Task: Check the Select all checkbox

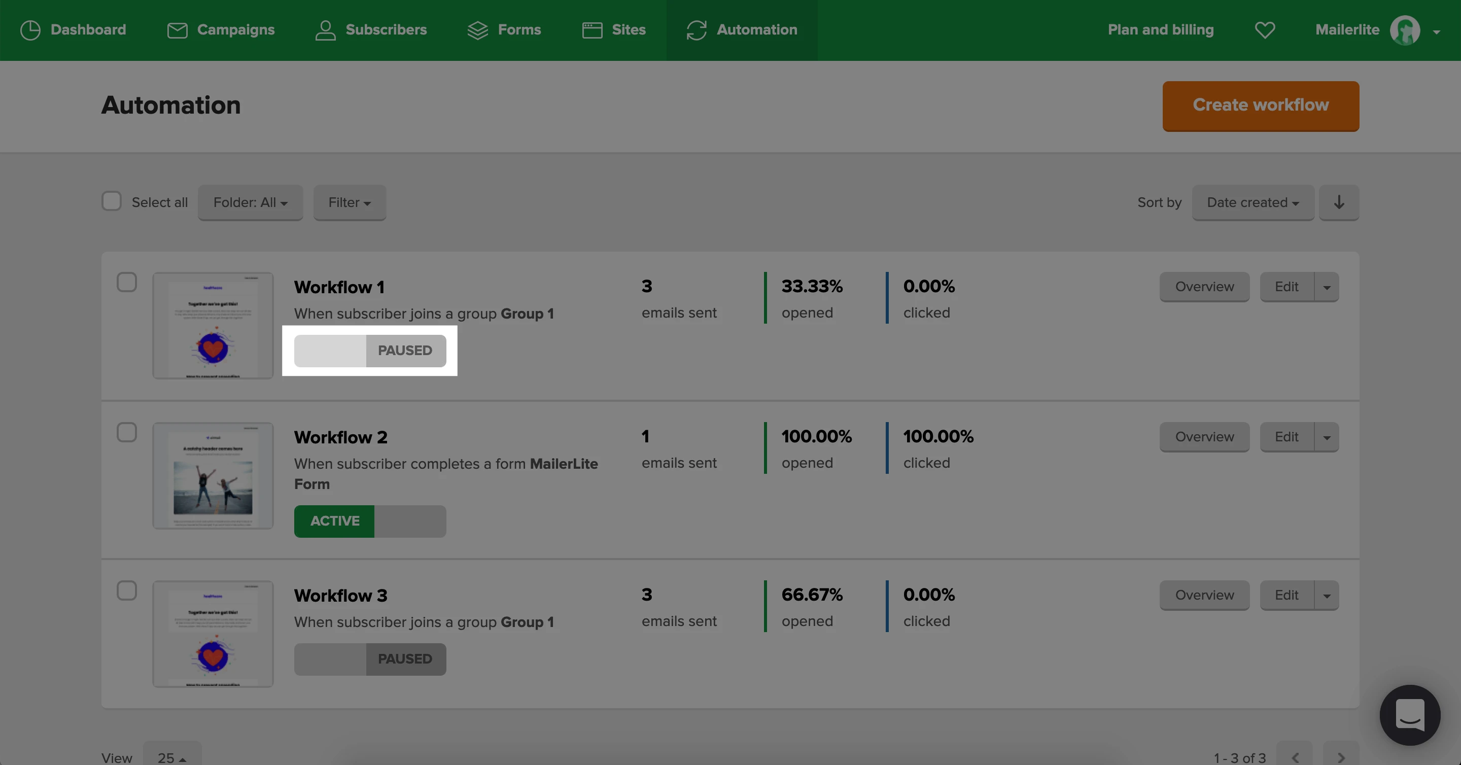Action: (x=112, y=201)
